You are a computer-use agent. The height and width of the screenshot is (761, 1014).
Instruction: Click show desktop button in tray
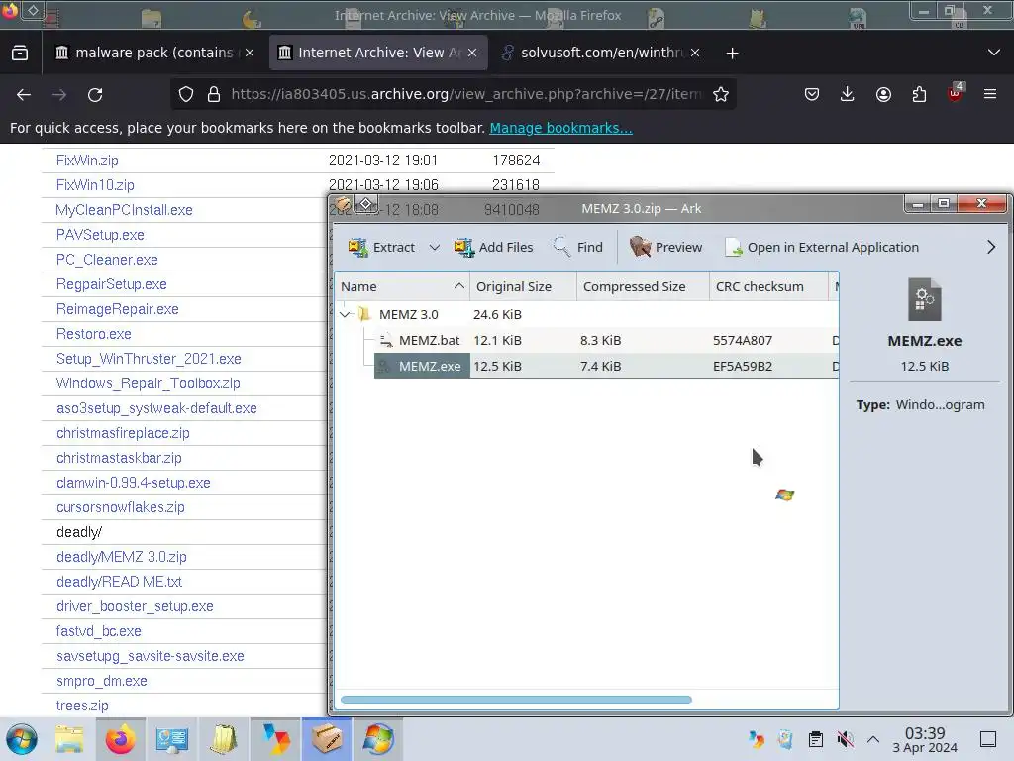pos(988,739)
